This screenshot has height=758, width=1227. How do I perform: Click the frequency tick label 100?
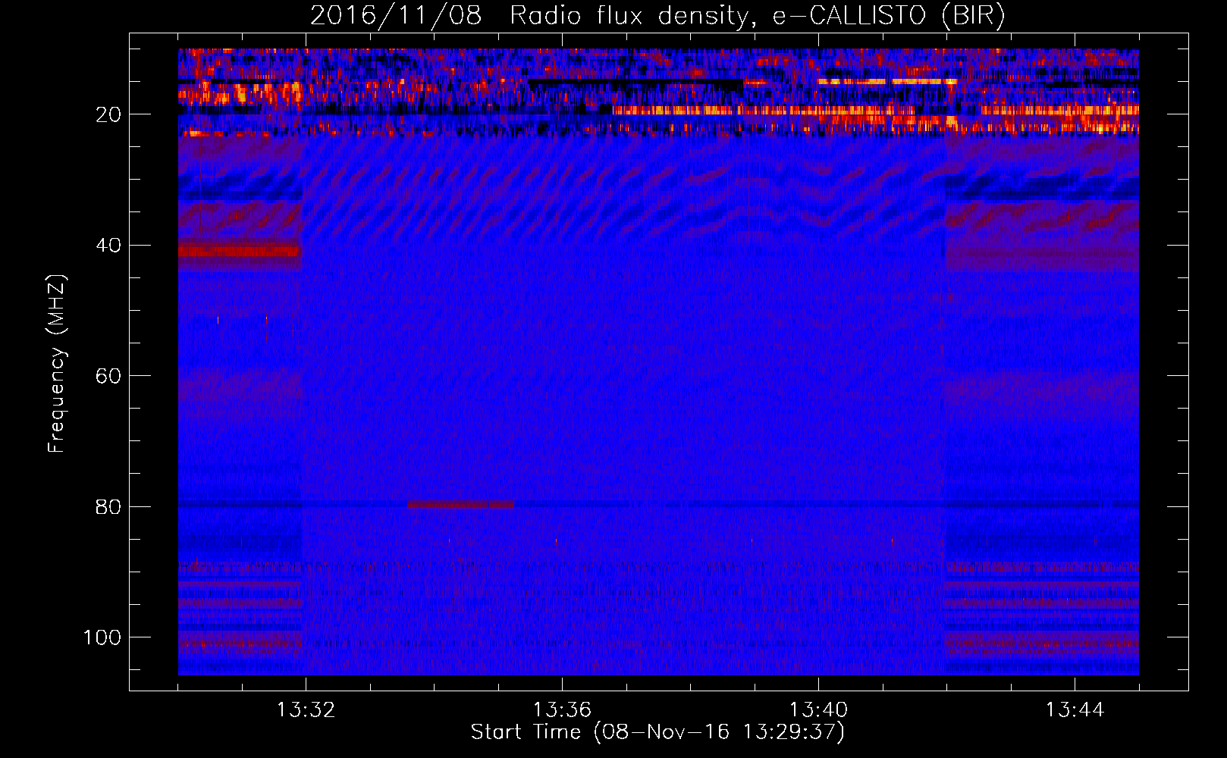(103, 637)
